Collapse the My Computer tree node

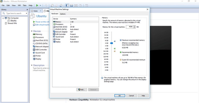pos(3,18)
